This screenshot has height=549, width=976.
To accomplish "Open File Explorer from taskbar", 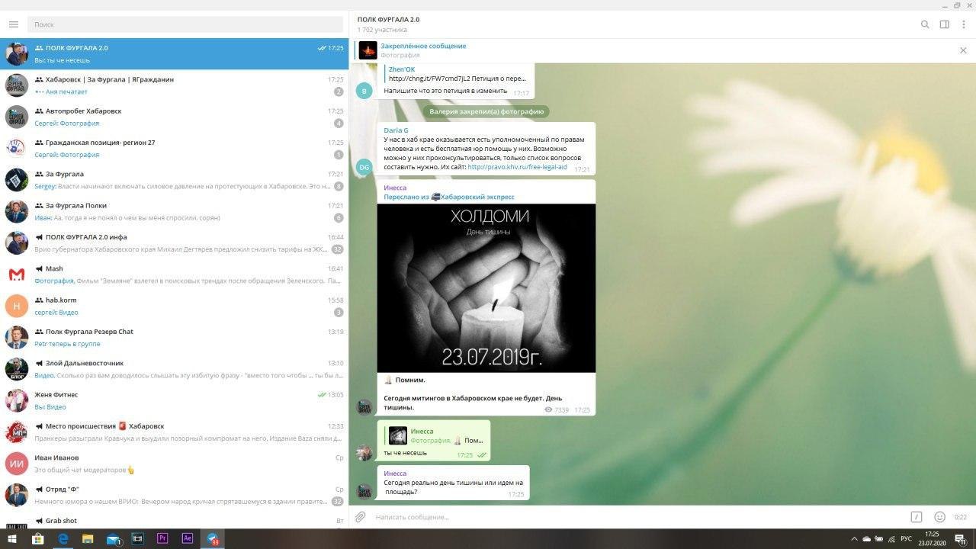I will pyautogui.click(x=88, y=538).
